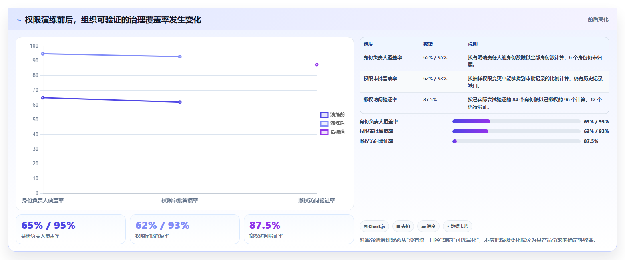This screenshot has width=625, height=260.
Task: Click the icon inside Chart.js chip
Action: pos(366,226)
